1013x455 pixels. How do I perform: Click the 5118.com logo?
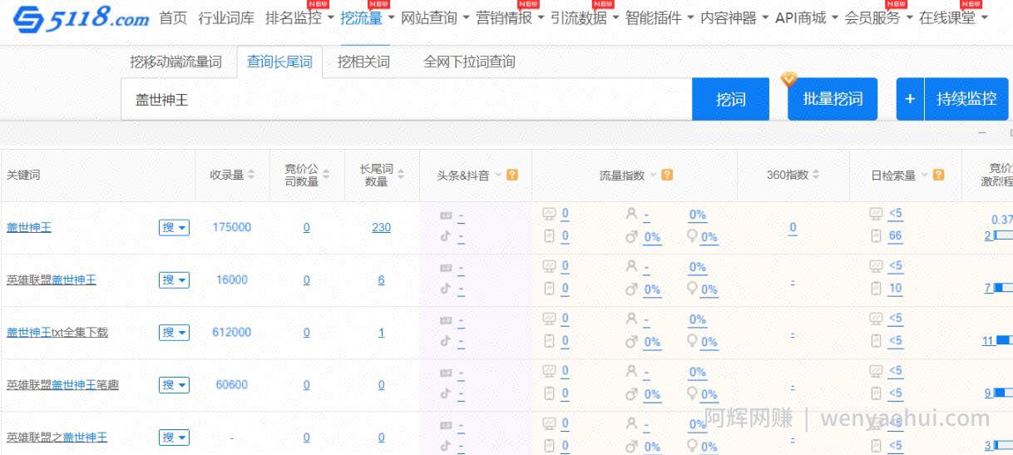point(80,20)
